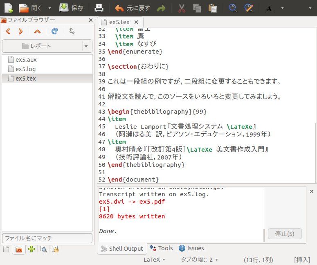Open find and replace icon
Screen dimensions: 317x265
249,8
